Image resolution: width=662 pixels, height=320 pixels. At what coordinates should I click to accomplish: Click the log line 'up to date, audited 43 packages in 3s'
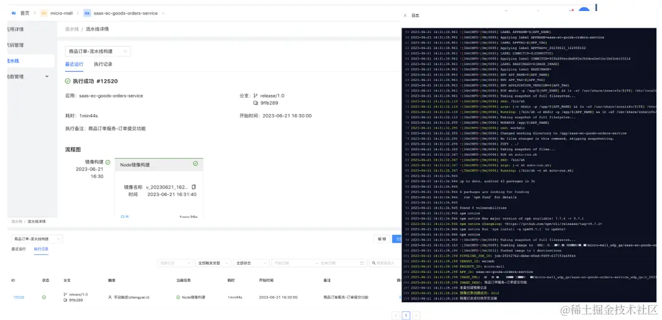point(496,181)
